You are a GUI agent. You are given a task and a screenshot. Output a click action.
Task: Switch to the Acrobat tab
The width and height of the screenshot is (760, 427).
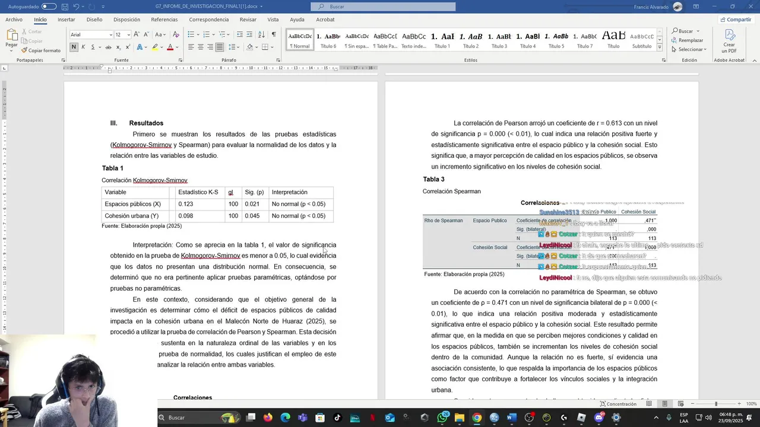coord(325,20)
